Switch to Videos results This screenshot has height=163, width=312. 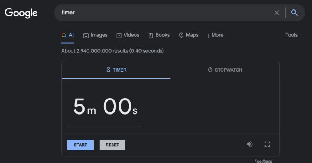[128, 35]
